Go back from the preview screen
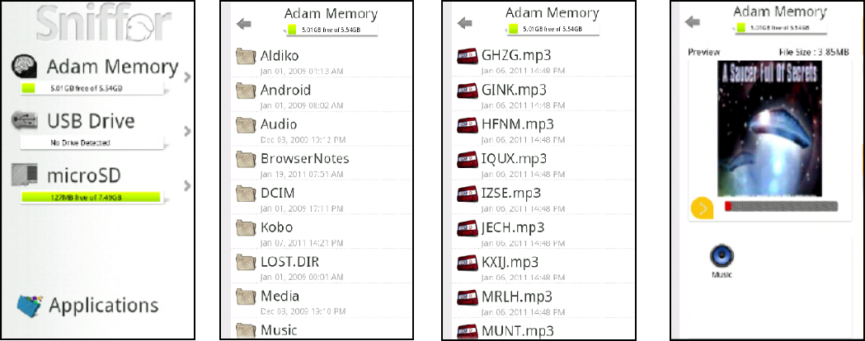The image size is (865, 341). pos(693,21)
